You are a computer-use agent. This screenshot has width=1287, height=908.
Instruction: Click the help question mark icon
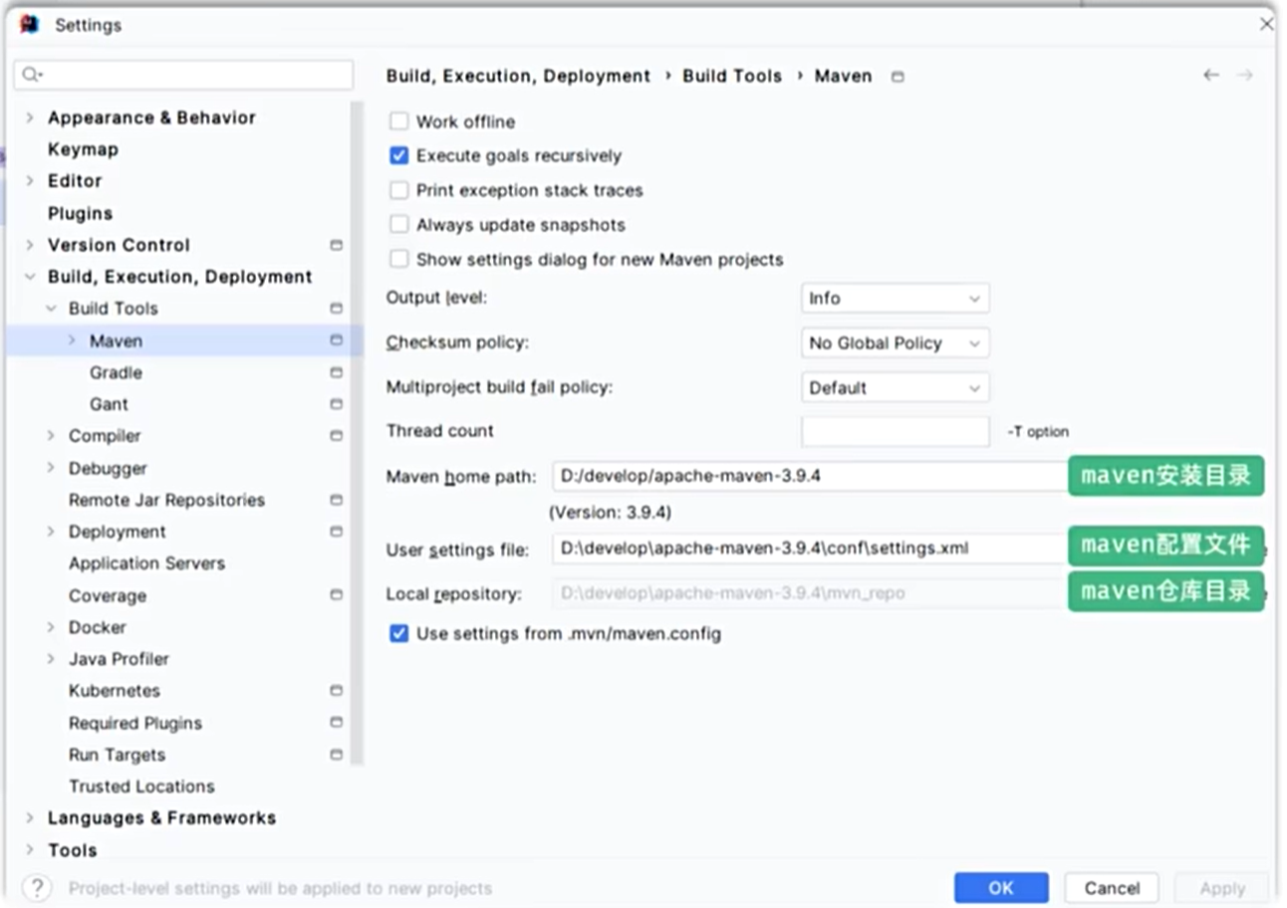coord(37,887)
